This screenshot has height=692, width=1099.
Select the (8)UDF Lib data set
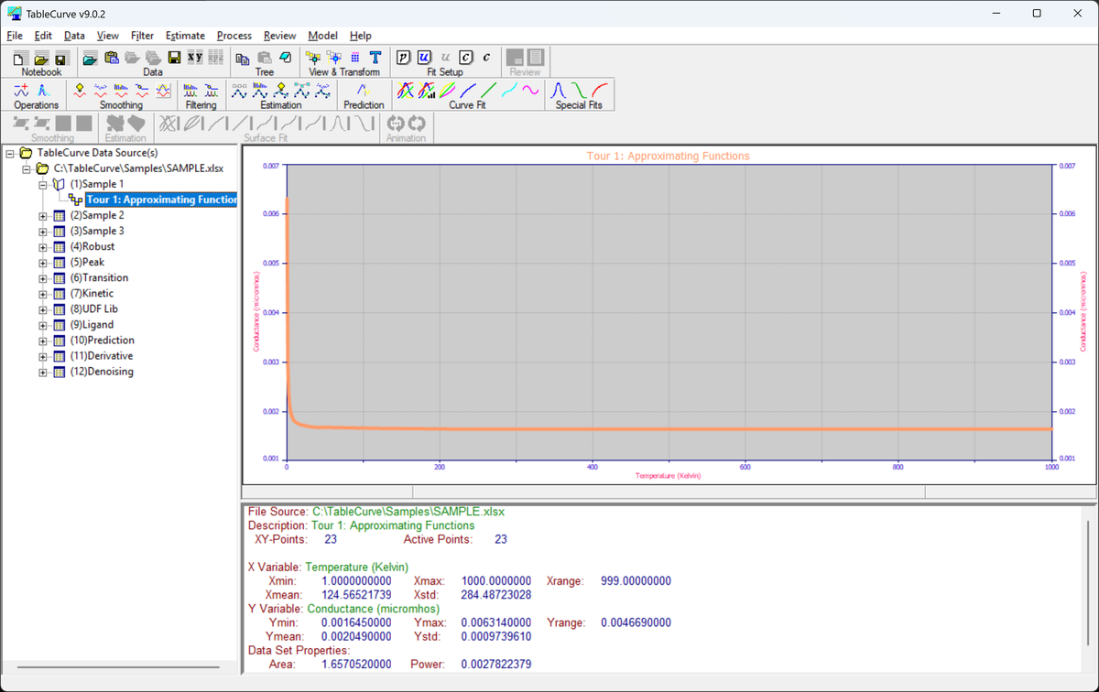click(93, 309)
